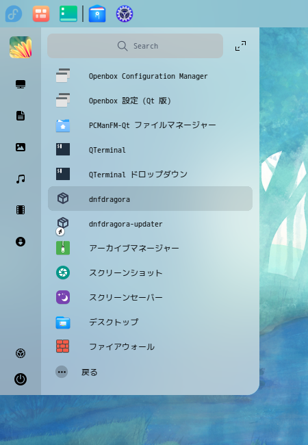Image resolution: width=308 pixels, height=445 pixels.
Task: Click the flower user avatar
Action: tap(21, 47)
